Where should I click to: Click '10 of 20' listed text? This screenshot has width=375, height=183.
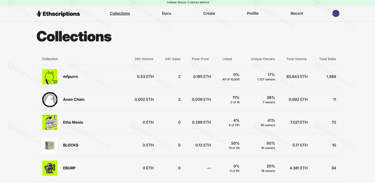click(234, 148)
